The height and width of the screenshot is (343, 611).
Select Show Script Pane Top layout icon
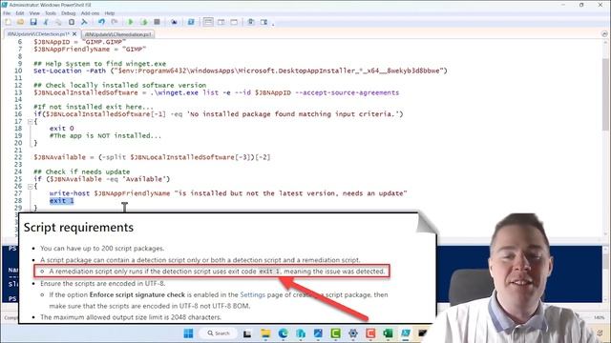click(x=208, y=22)
